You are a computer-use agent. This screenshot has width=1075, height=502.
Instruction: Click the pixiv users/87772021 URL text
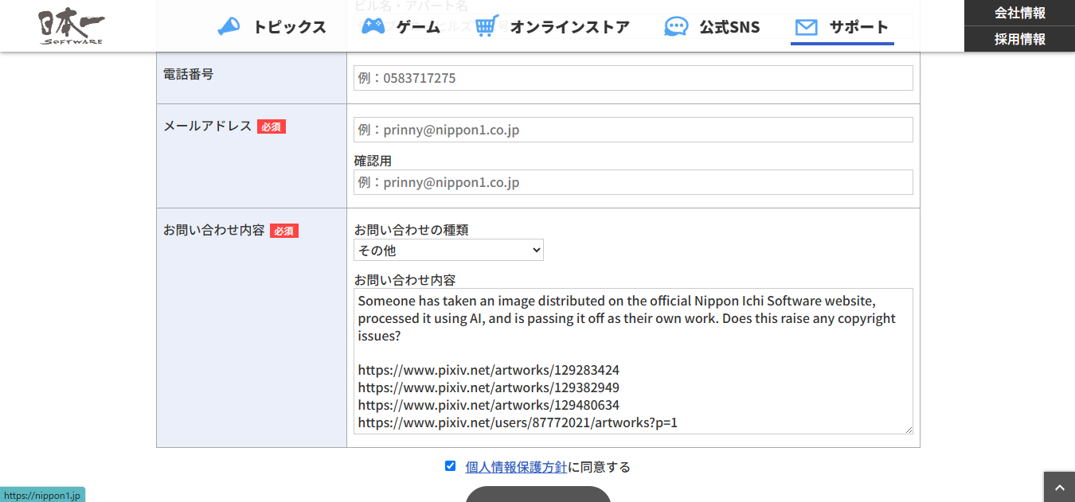pos(518,422)
